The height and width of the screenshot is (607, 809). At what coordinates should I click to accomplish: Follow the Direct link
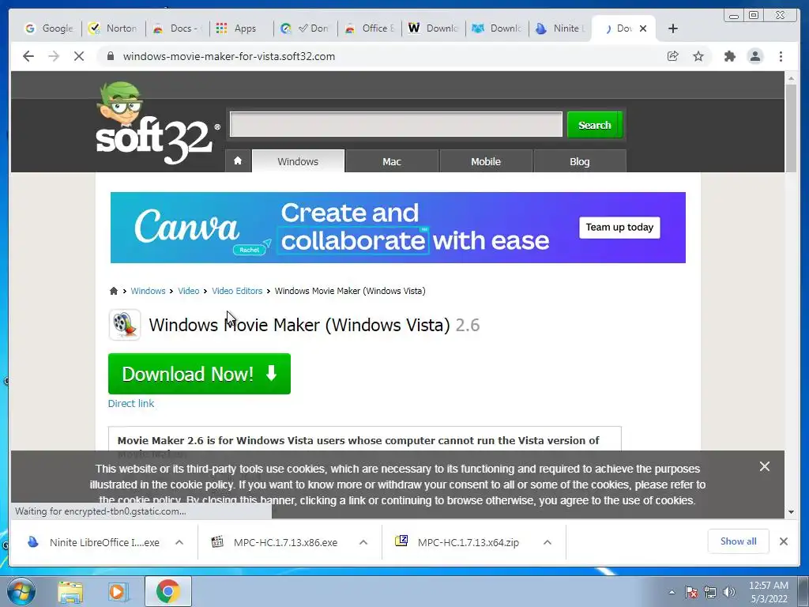(x=131, y=404)
